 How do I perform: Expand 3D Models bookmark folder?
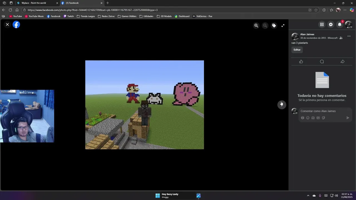coord(164,16)
